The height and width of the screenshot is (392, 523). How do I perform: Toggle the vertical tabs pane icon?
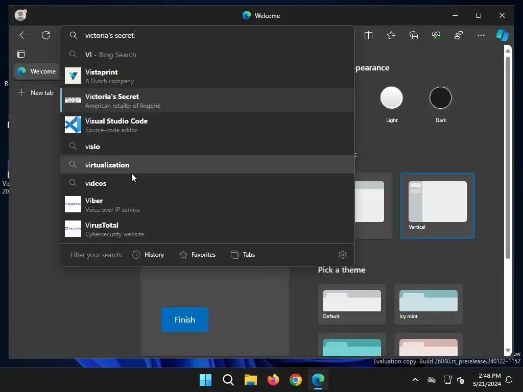pyautogui.click(x=21, y=54)
